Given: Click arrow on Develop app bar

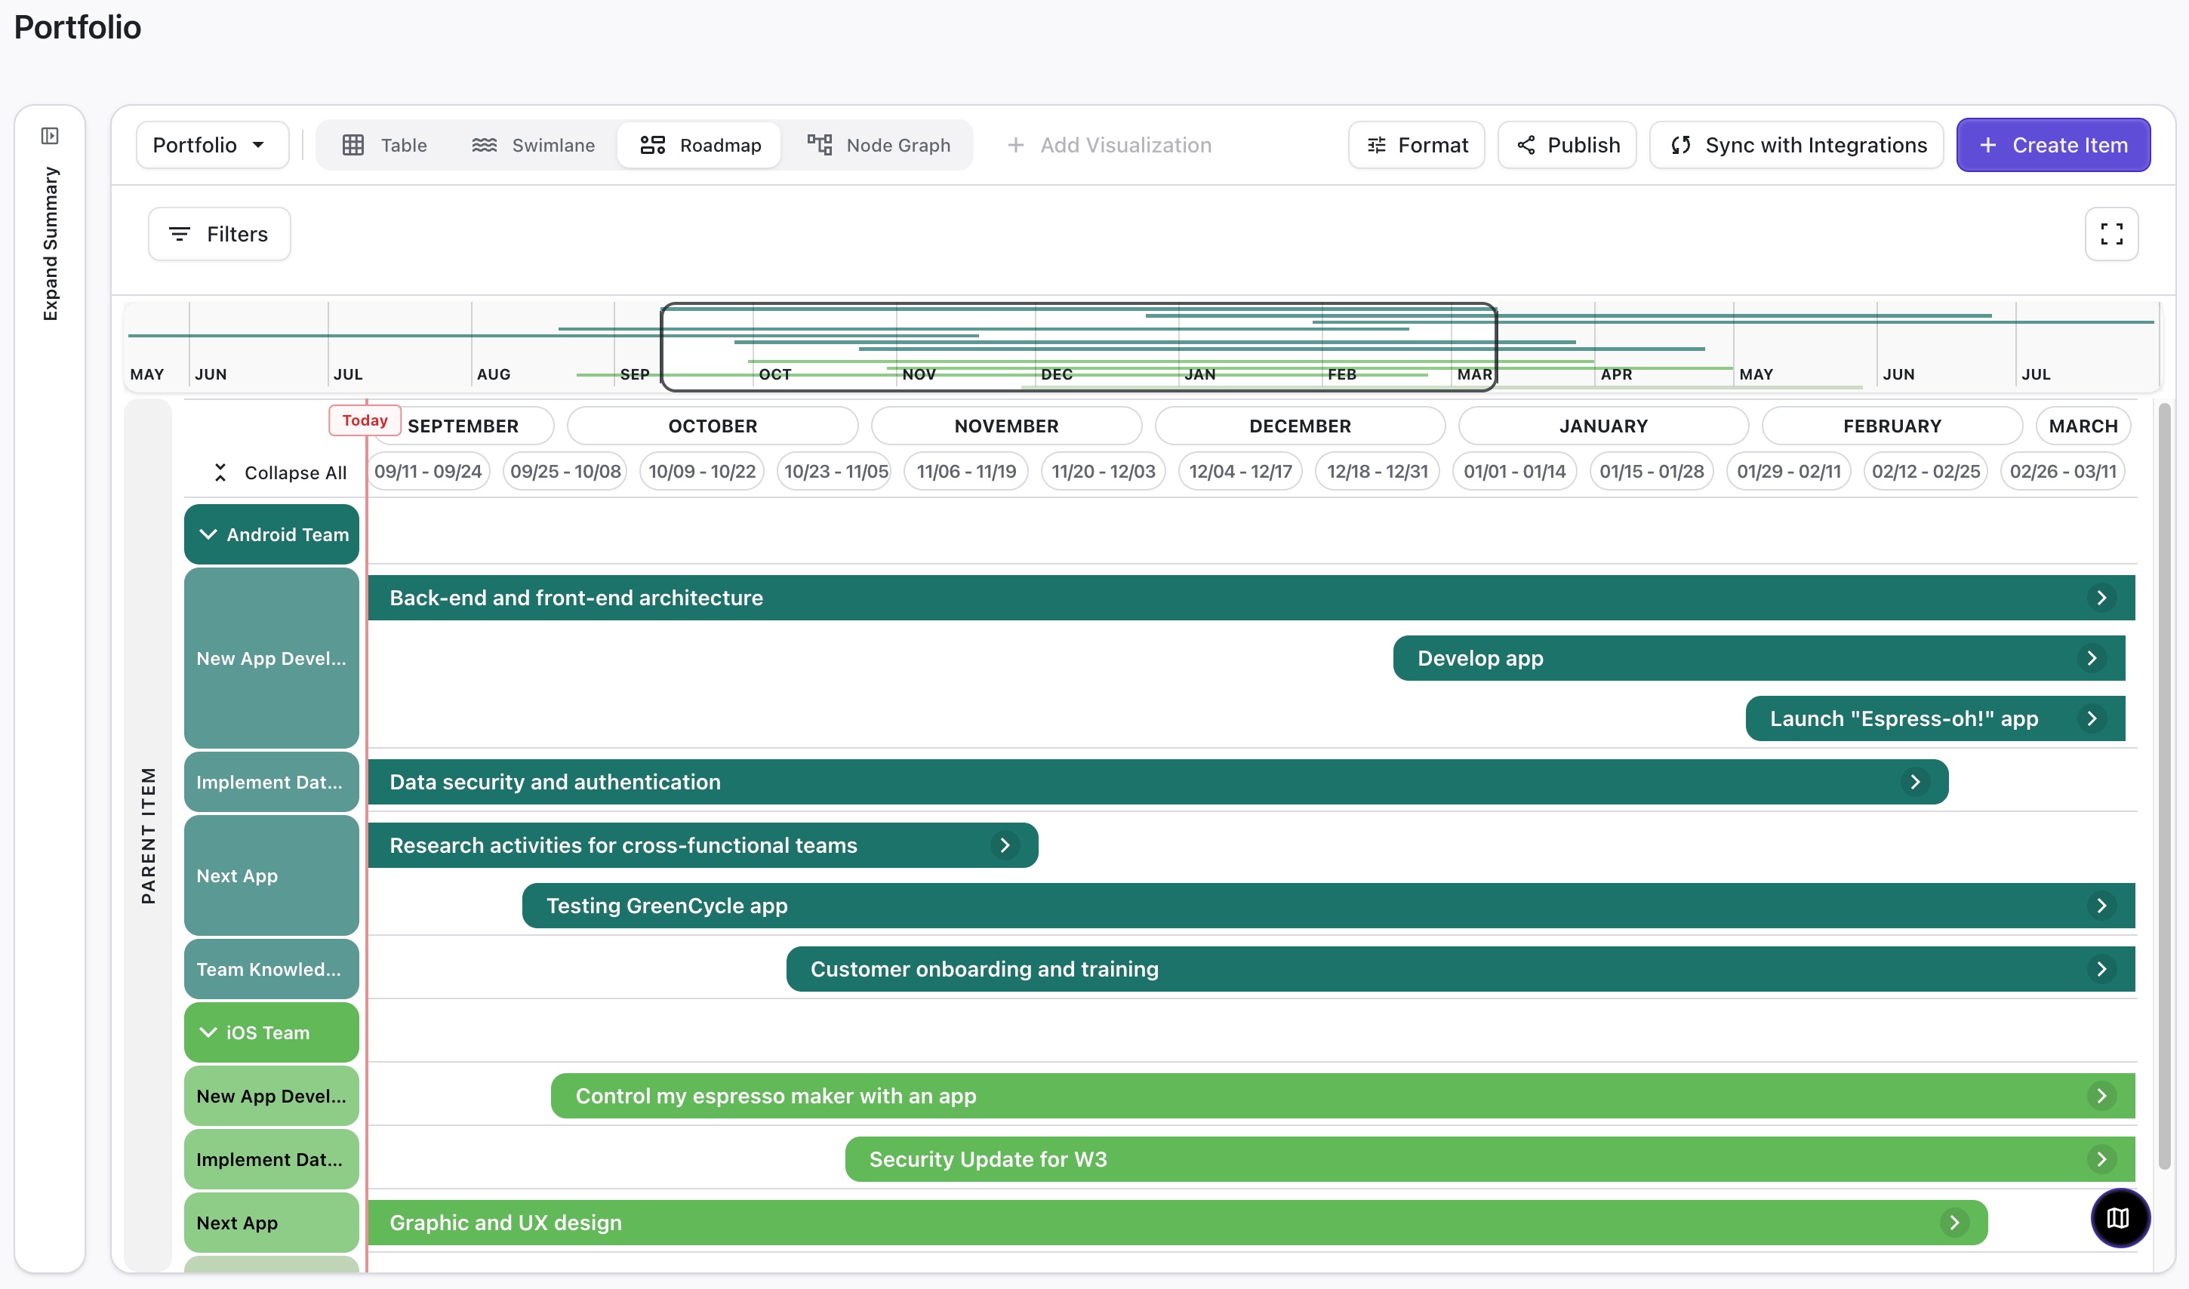Looking at the screenshot, I should 2092,658.
